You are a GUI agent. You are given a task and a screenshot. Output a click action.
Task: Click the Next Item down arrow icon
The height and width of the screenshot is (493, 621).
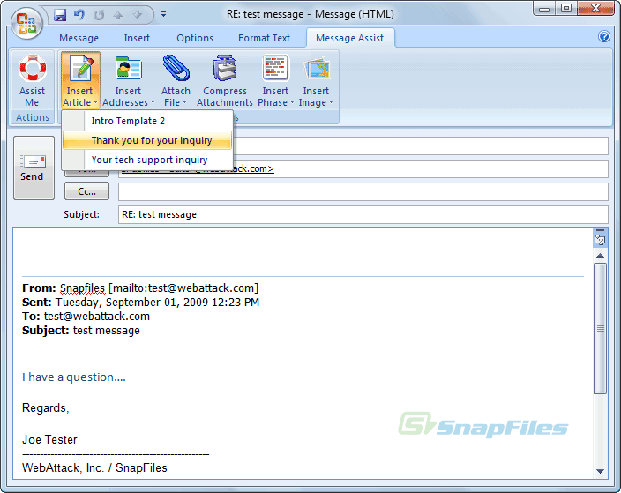click(x=138, y=15)
